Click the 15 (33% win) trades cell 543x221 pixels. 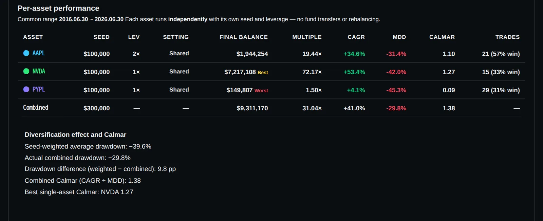501,72
